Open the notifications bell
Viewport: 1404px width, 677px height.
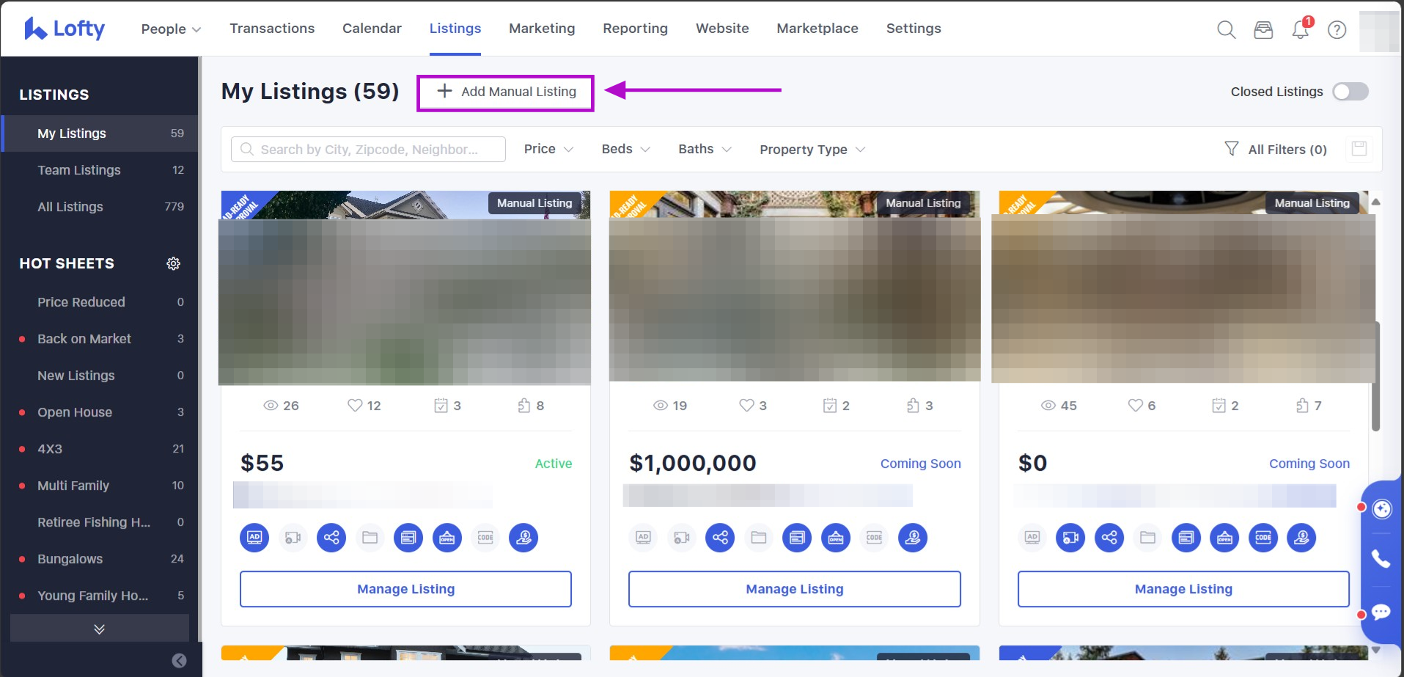tap(1301, 29)
